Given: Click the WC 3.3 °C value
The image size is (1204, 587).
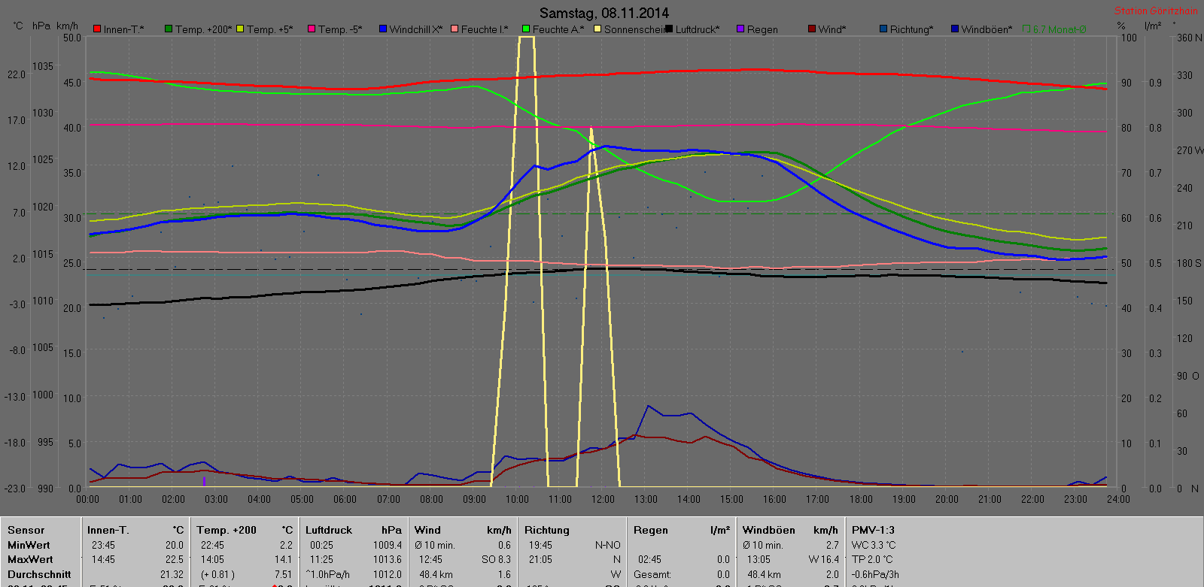Looking at the screenshot, I should tap(874, 545).
